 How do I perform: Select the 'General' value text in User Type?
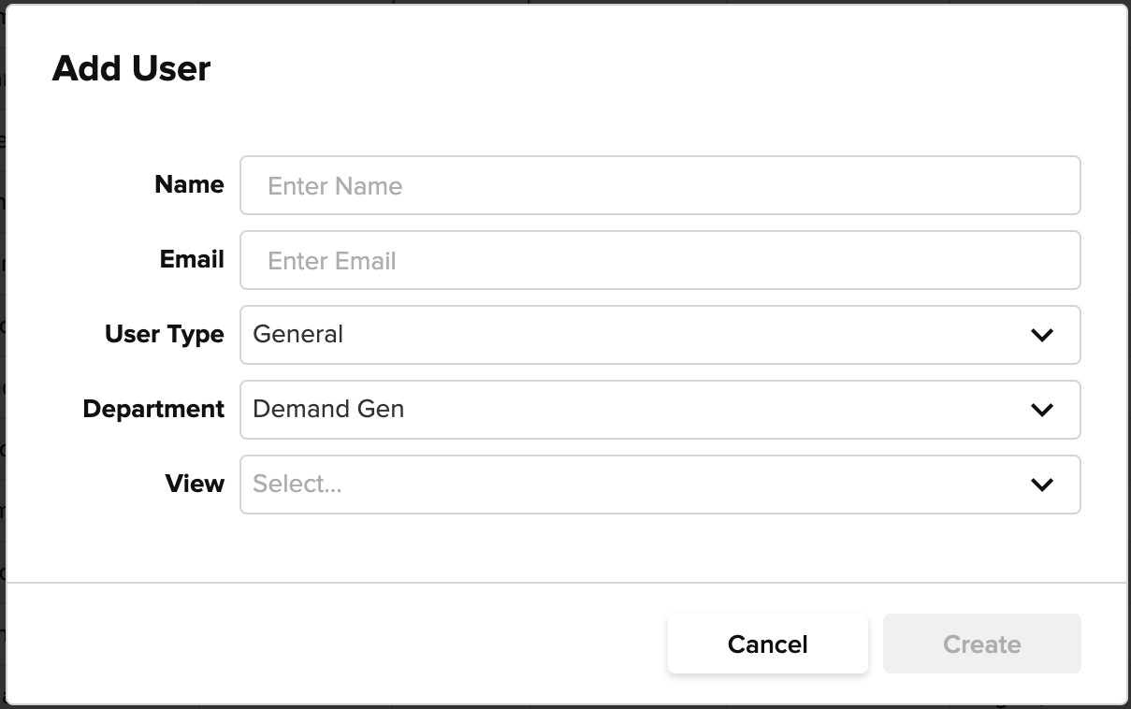[x=298, y=334]
